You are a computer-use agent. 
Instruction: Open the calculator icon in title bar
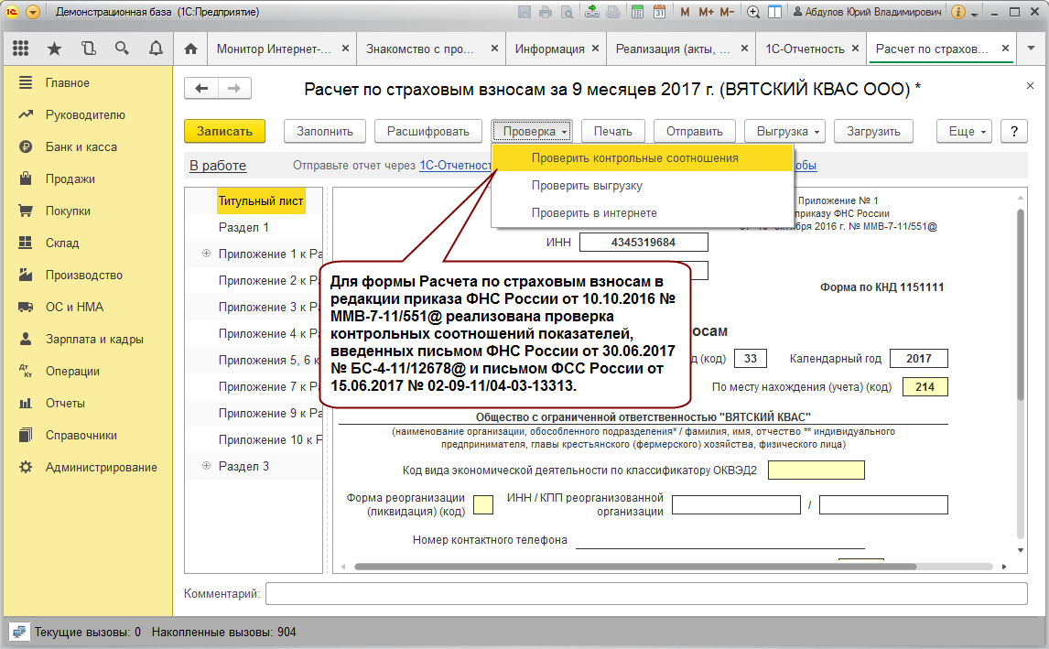638,12
